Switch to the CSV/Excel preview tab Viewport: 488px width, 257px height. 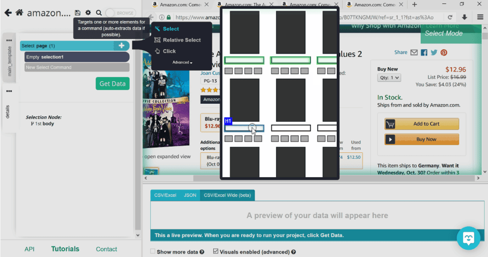[165, 195]
